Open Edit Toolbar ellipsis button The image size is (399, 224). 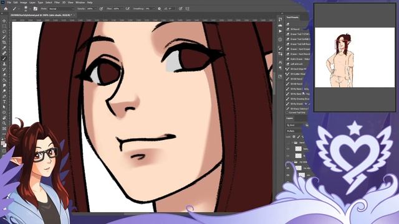(4, 134)
